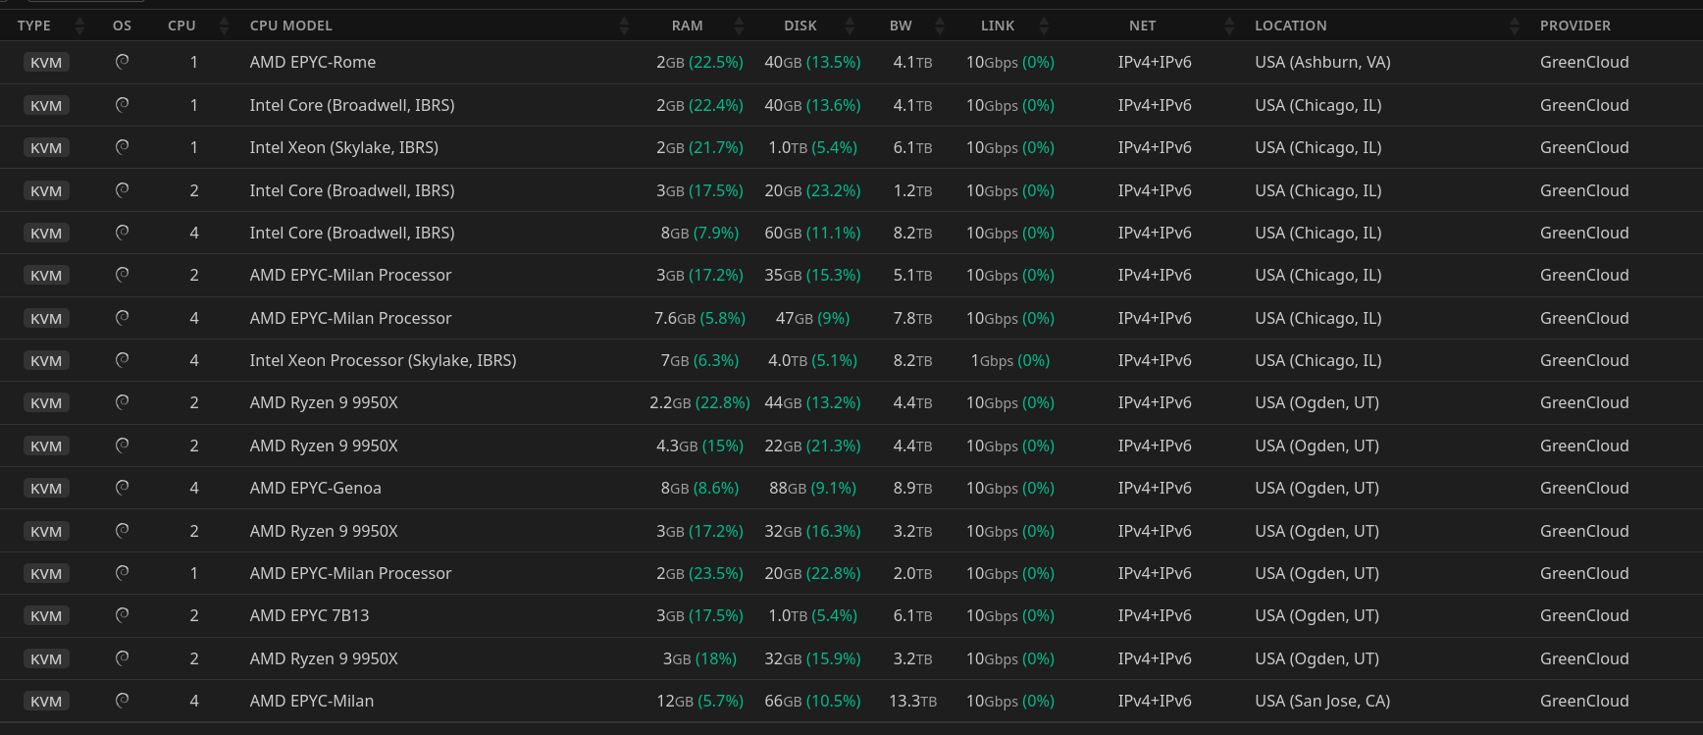The image size is (1703, 735).
Task: Click OS icon for Ryzen 9 9950X 2.2GB row
Action: (x=123, y=402)
